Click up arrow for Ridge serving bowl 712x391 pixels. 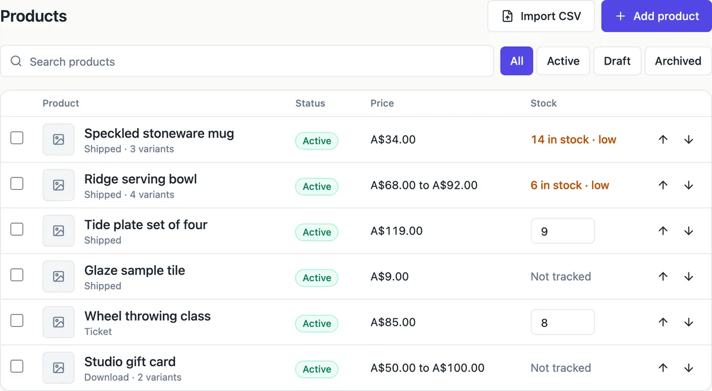click(663, 185)
